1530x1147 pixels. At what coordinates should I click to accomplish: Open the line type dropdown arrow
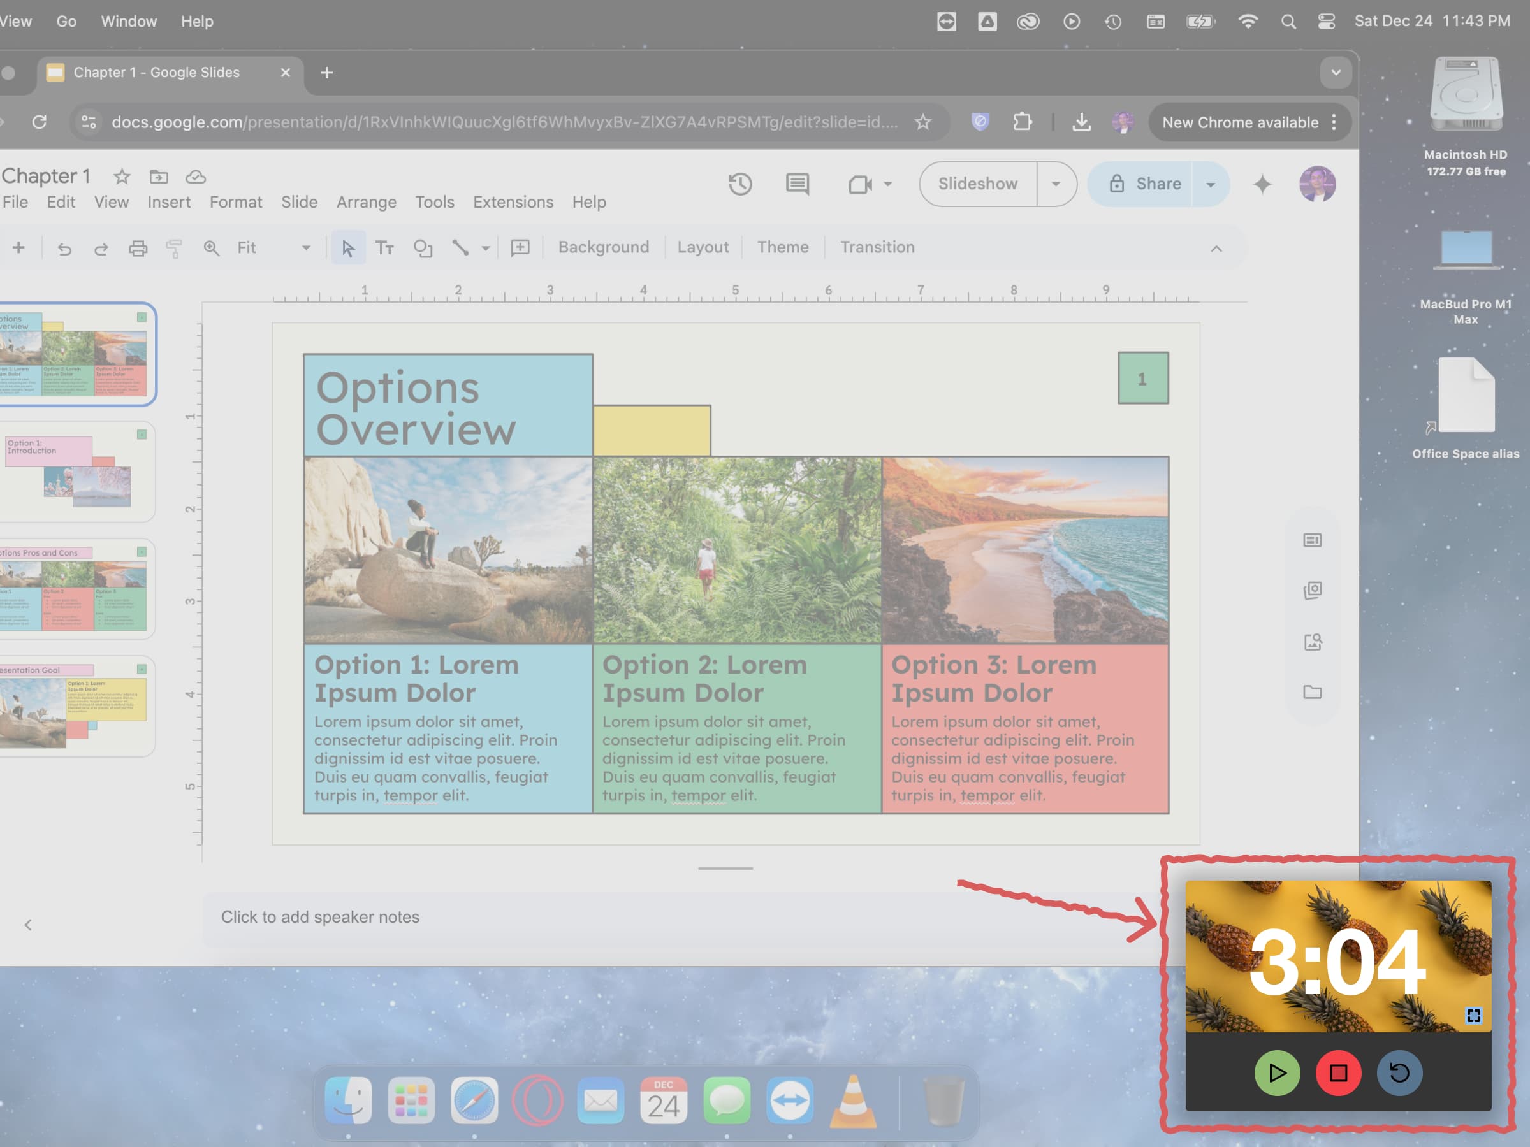click(486, 249)
